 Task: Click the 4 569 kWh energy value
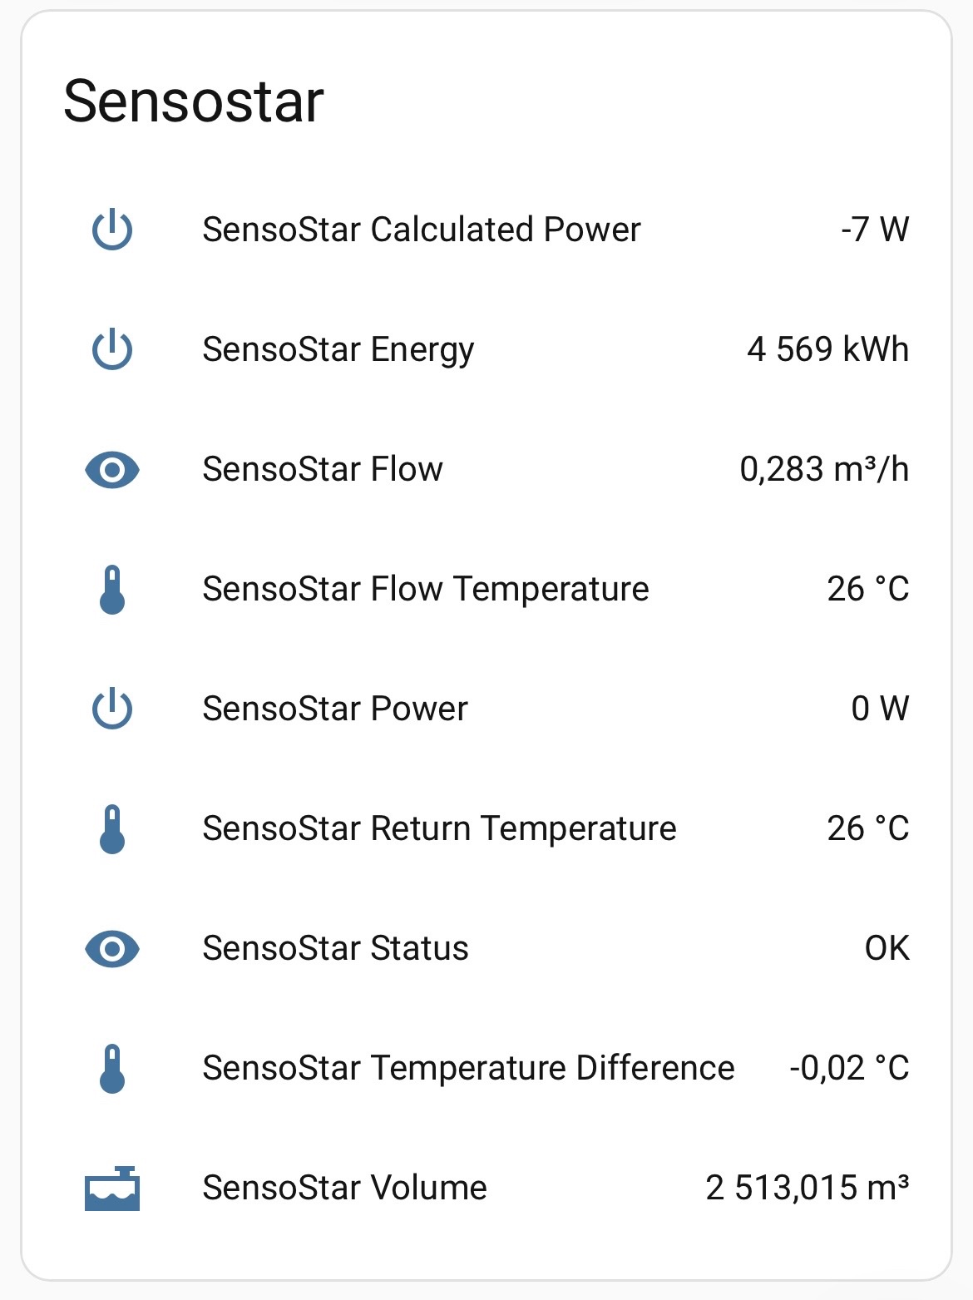pyautogui.click(x=827, y=350)
